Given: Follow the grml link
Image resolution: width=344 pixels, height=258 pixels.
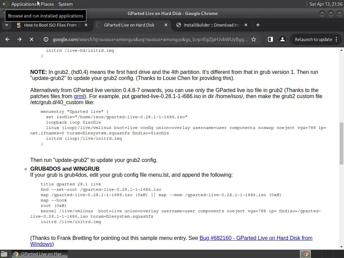Looking at the screenshot, I should pyautogui.click(x=79, y=96).
